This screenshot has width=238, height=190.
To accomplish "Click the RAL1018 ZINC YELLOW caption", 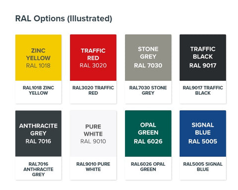I will [38, 90].
